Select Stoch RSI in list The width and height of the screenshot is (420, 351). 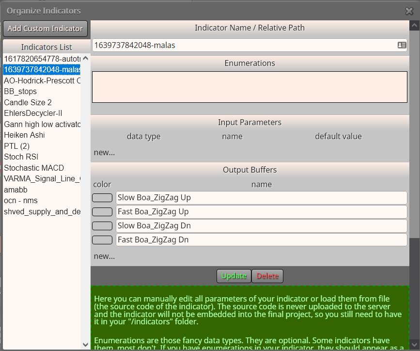pyautogui.click(x=42, y=157)
